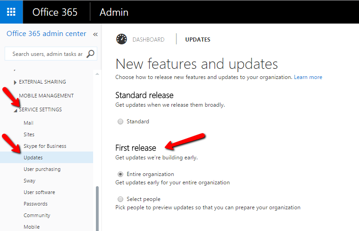Click the Office 365 header title
The image size is (359, 231).
(55, 12)
